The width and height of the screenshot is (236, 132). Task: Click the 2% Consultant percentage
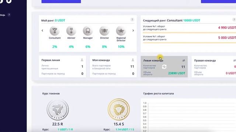[x=55, y=47]
